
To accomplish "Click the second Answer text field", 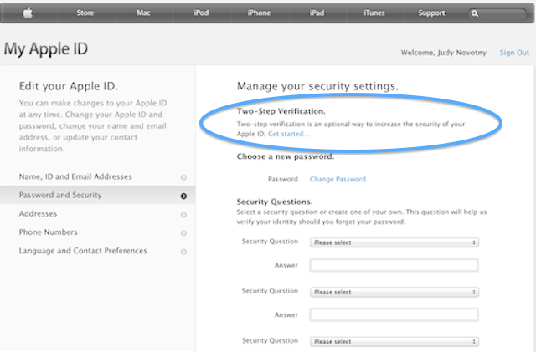I will (394, 314).
